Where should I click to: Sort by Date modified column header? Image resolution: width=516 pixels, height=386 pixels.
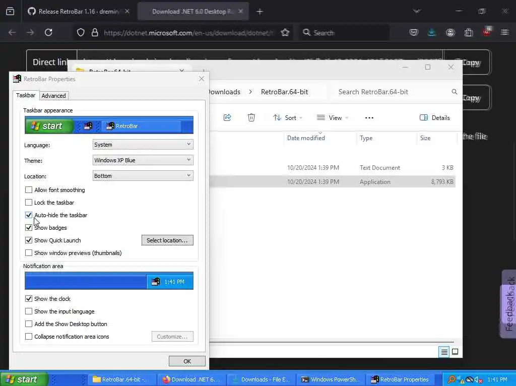(306, 138)
